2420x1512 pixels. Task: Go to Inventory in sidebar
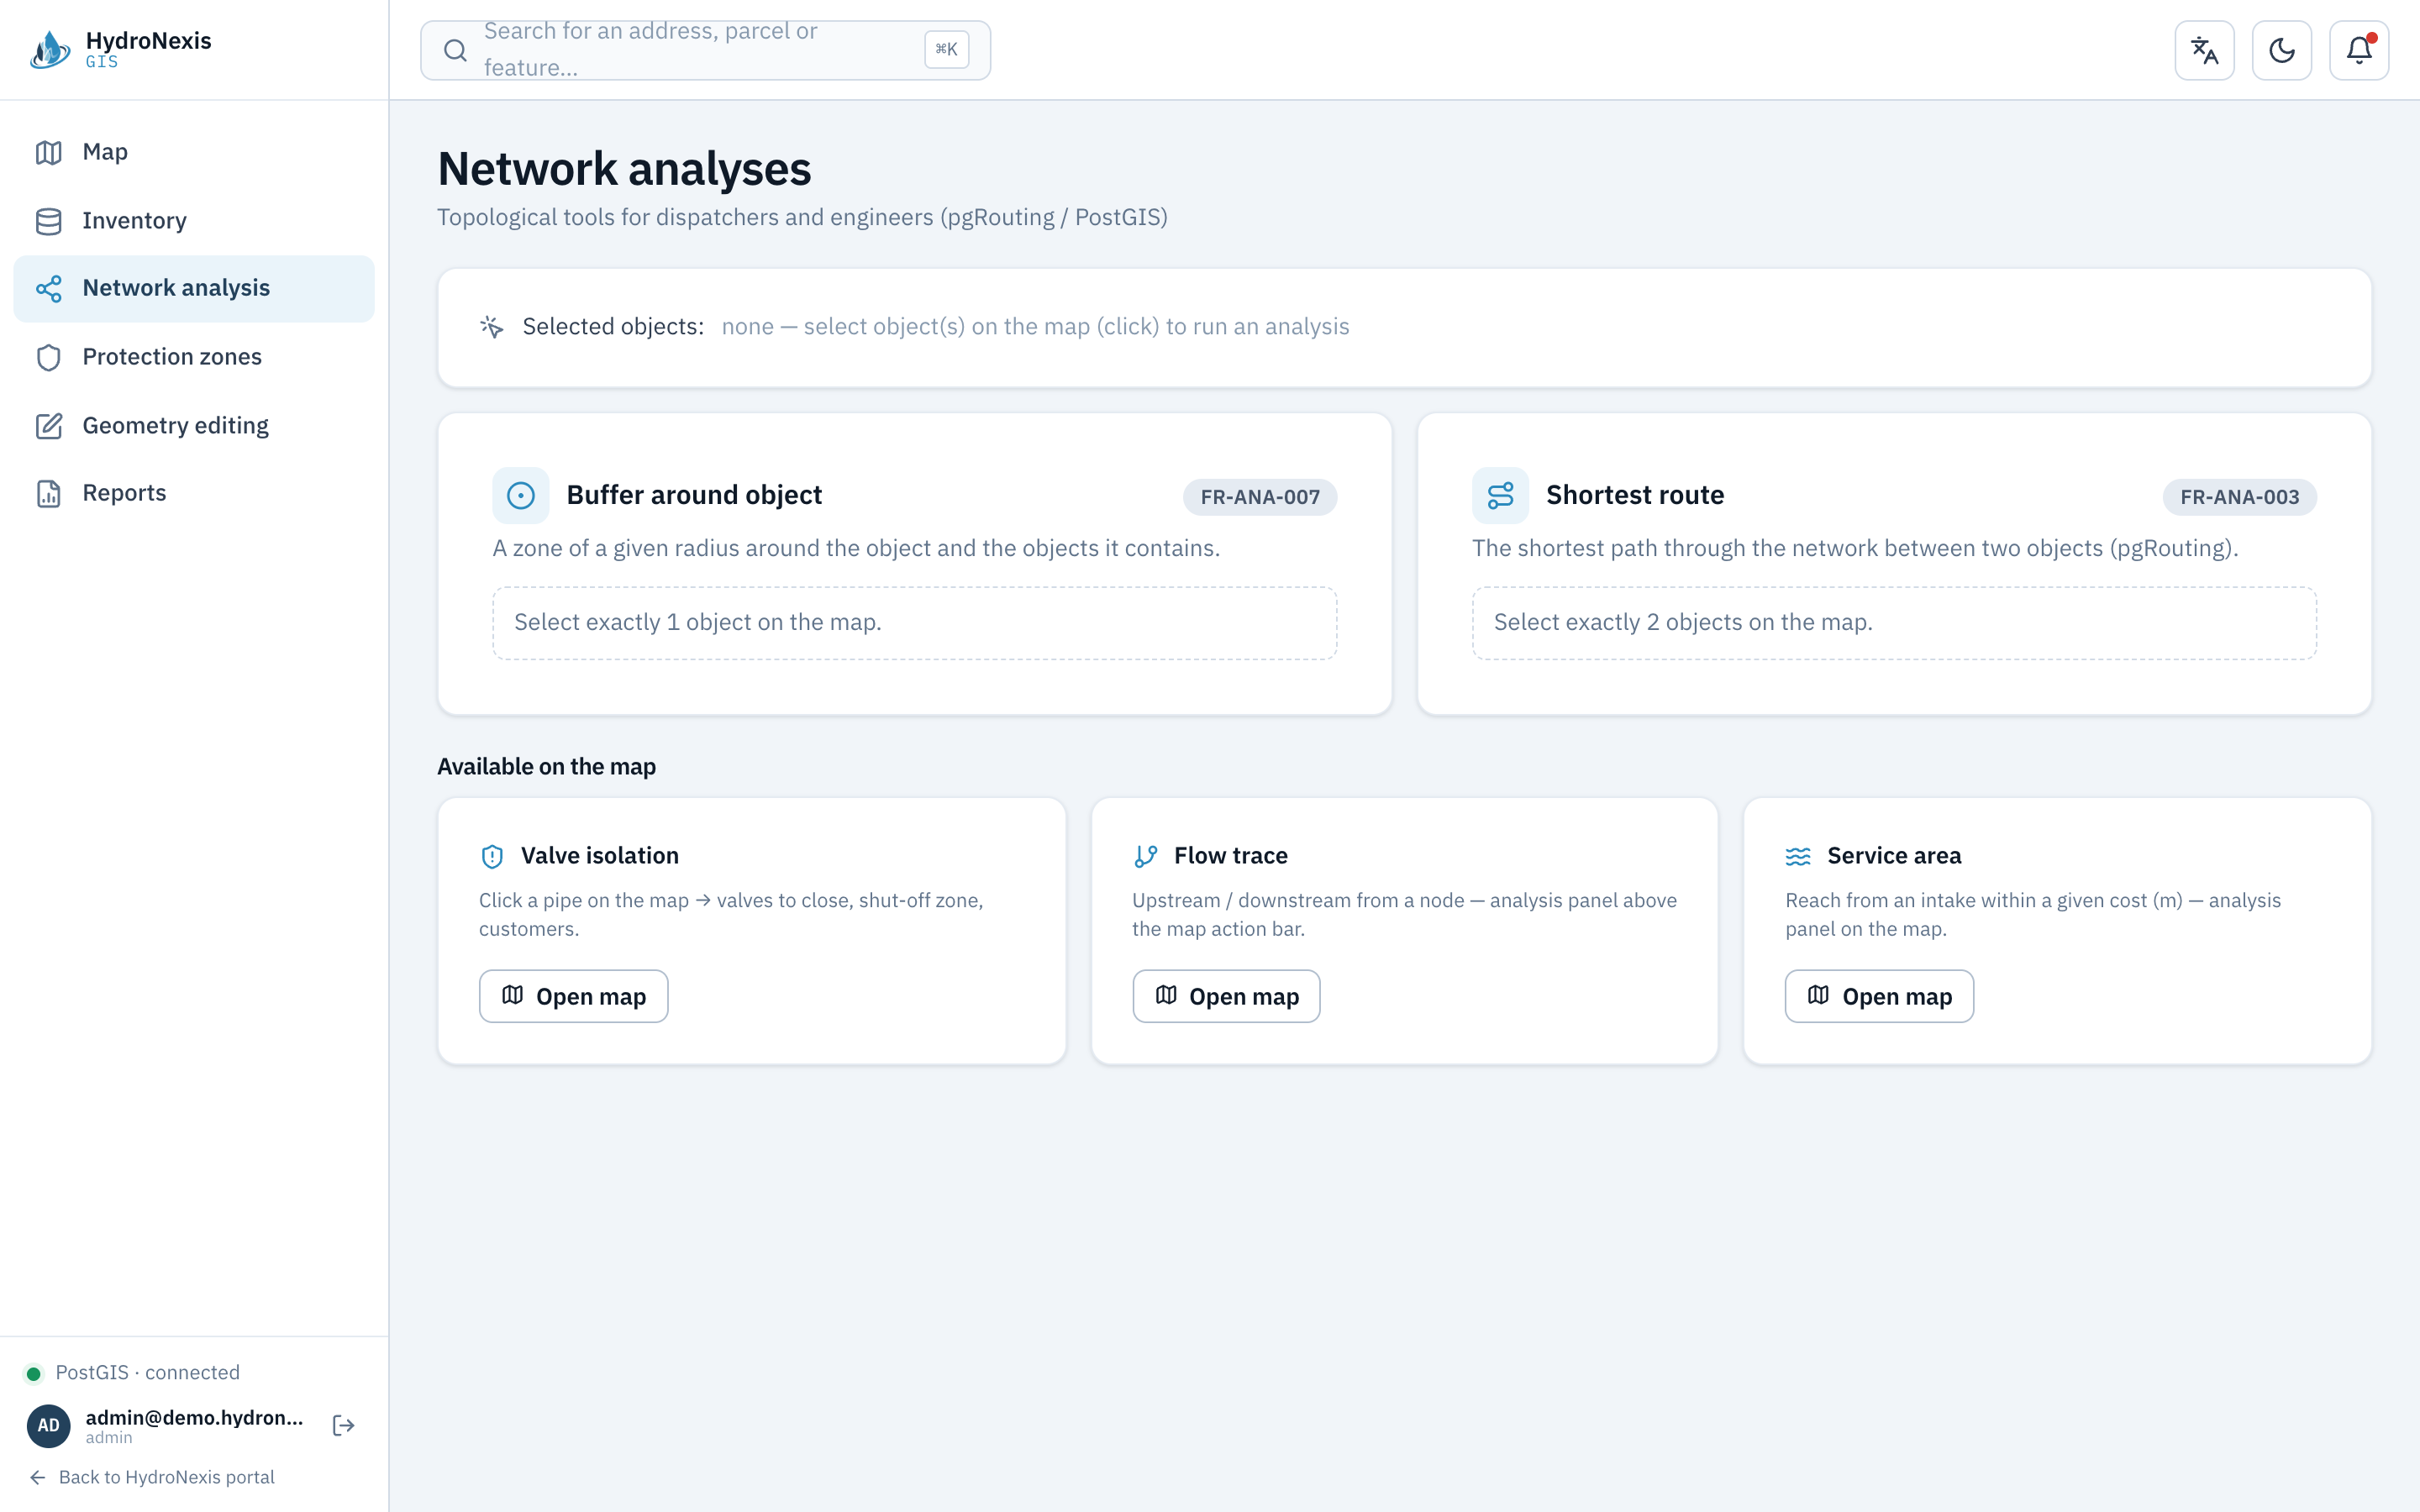pos(194,220)
